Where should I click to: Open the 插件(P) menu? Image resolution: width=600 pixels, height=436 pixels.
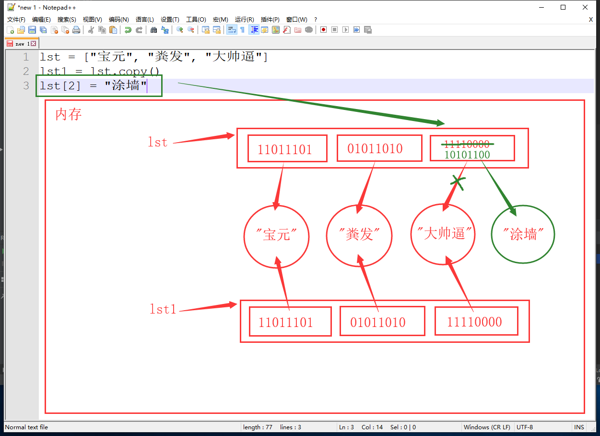pyautogui.click(x=270, y=19)
